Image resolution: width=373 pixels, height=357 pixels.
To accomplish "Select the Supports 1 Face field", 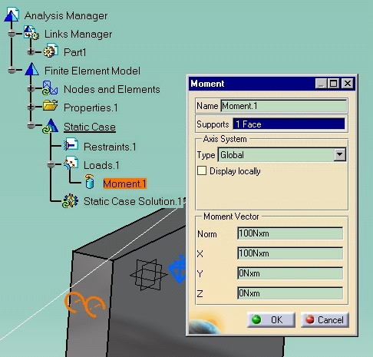I will (289, 124).
